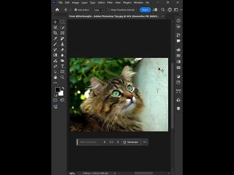The width and height of the screenshot is (234, 175).
Task: Show the next generative variation
Action: [118, 142]
